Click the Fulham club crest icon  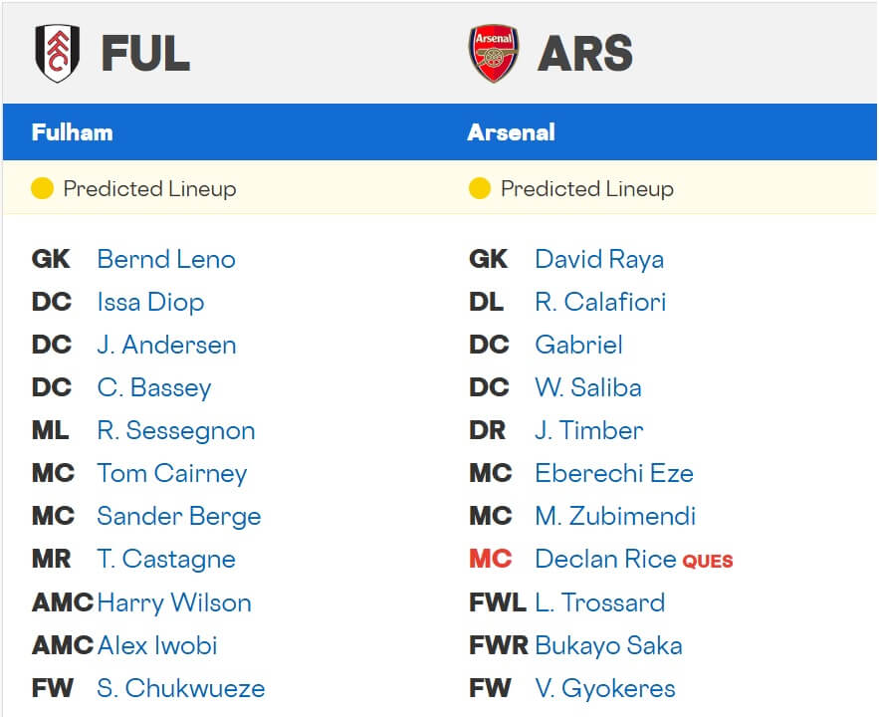(57, 54)
